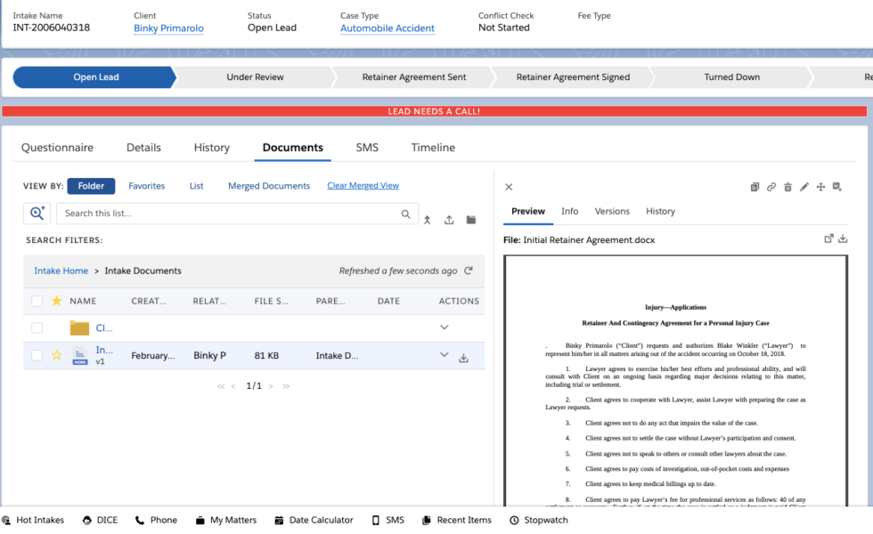Open the Binky Primarolo client link

(168, 28)
